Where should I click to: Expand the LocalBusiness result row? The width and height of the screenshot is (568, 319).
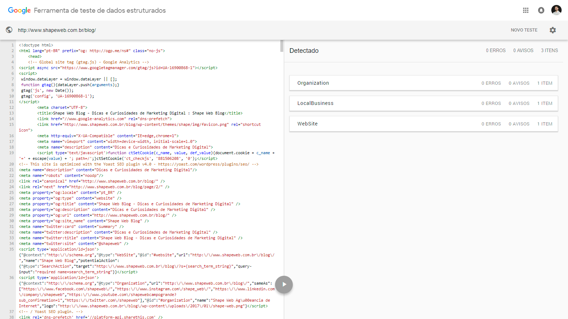coord(424,103)
